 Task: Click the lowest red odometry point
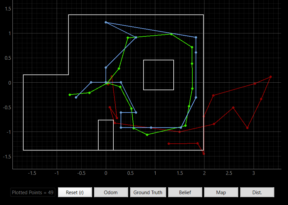[204, 154]
